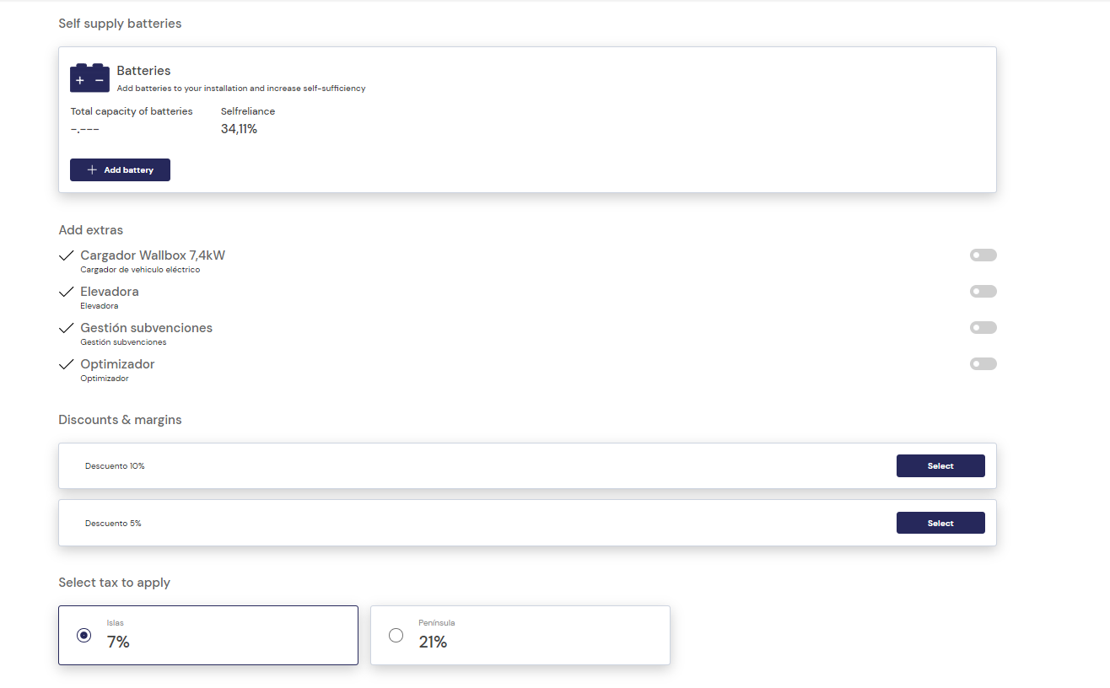The width and height of the screenshot is (1110, 688).
Task: Select the Descuento 10% discount
Action: [x=940, y=466]
